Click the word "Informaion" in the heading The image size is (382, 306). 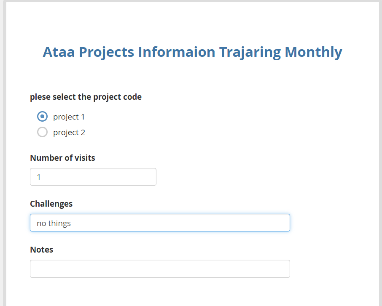pos(177,52)
